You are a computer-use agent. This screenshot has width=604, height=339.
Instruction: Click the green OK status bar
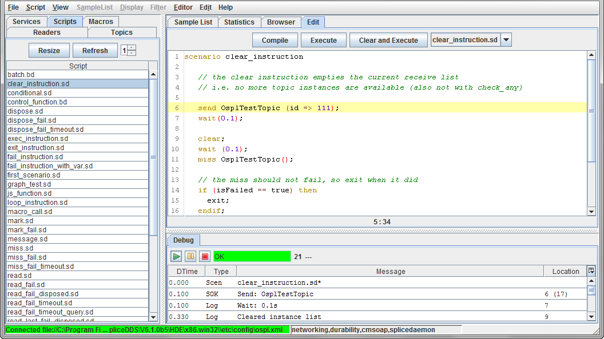[252, 256]
